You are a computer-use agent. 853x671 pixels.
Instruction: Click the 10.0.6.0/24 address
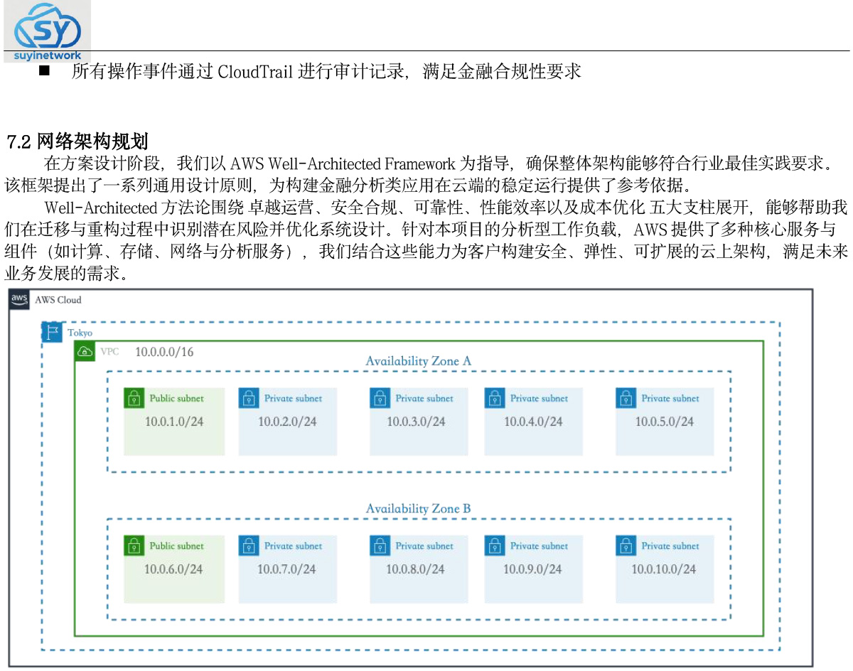173,569
